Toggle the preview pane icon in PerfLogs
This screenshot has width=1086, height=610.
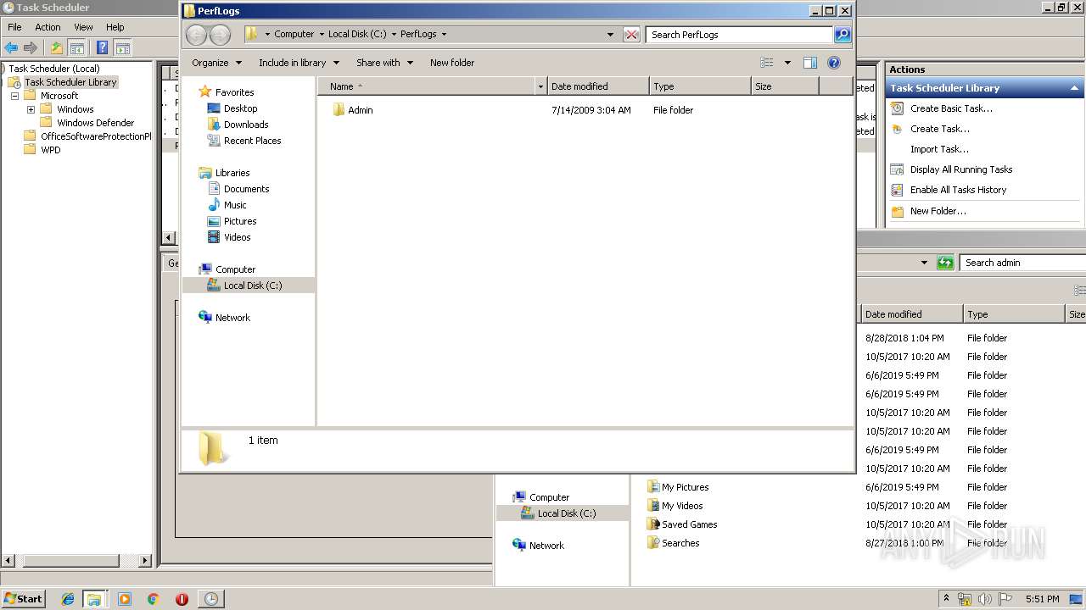pyautogui.click(x=810, y=63)
